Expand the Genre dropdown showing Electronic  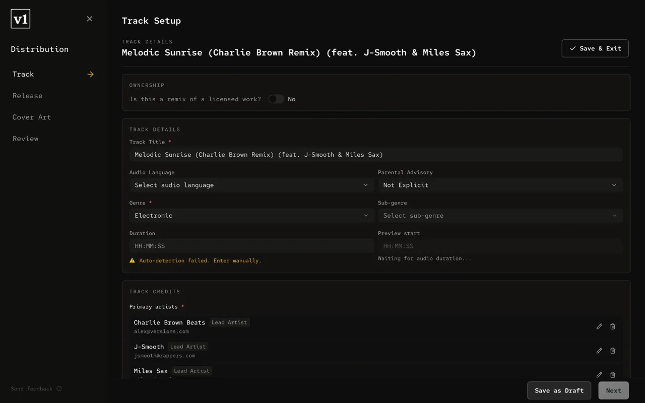[x=251, y=216]
